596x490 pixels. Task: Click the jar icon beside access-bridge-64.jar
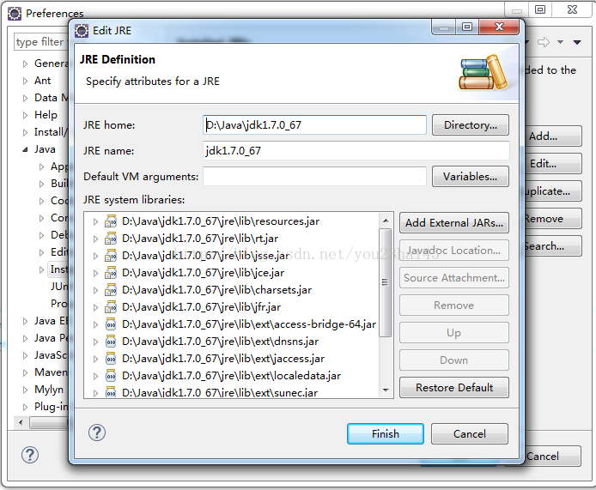[x=111, y=324]
